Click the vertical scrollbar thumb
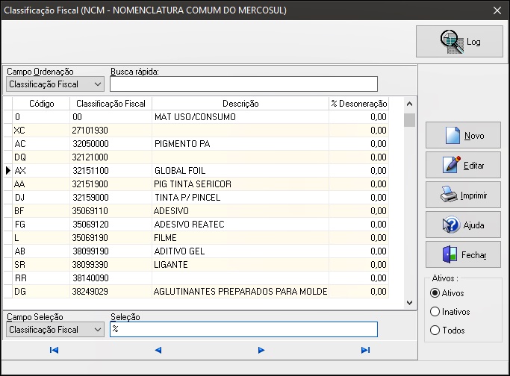510x376 pixels. point(409,120)
